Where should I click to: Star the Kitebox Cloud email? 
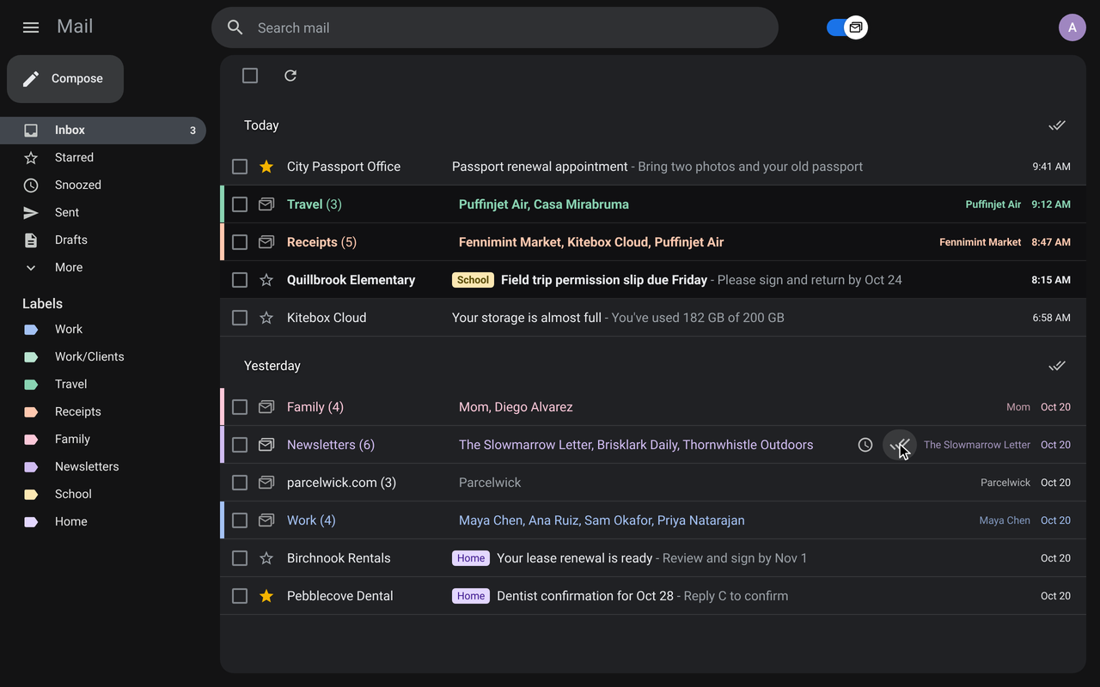[266, 318]
